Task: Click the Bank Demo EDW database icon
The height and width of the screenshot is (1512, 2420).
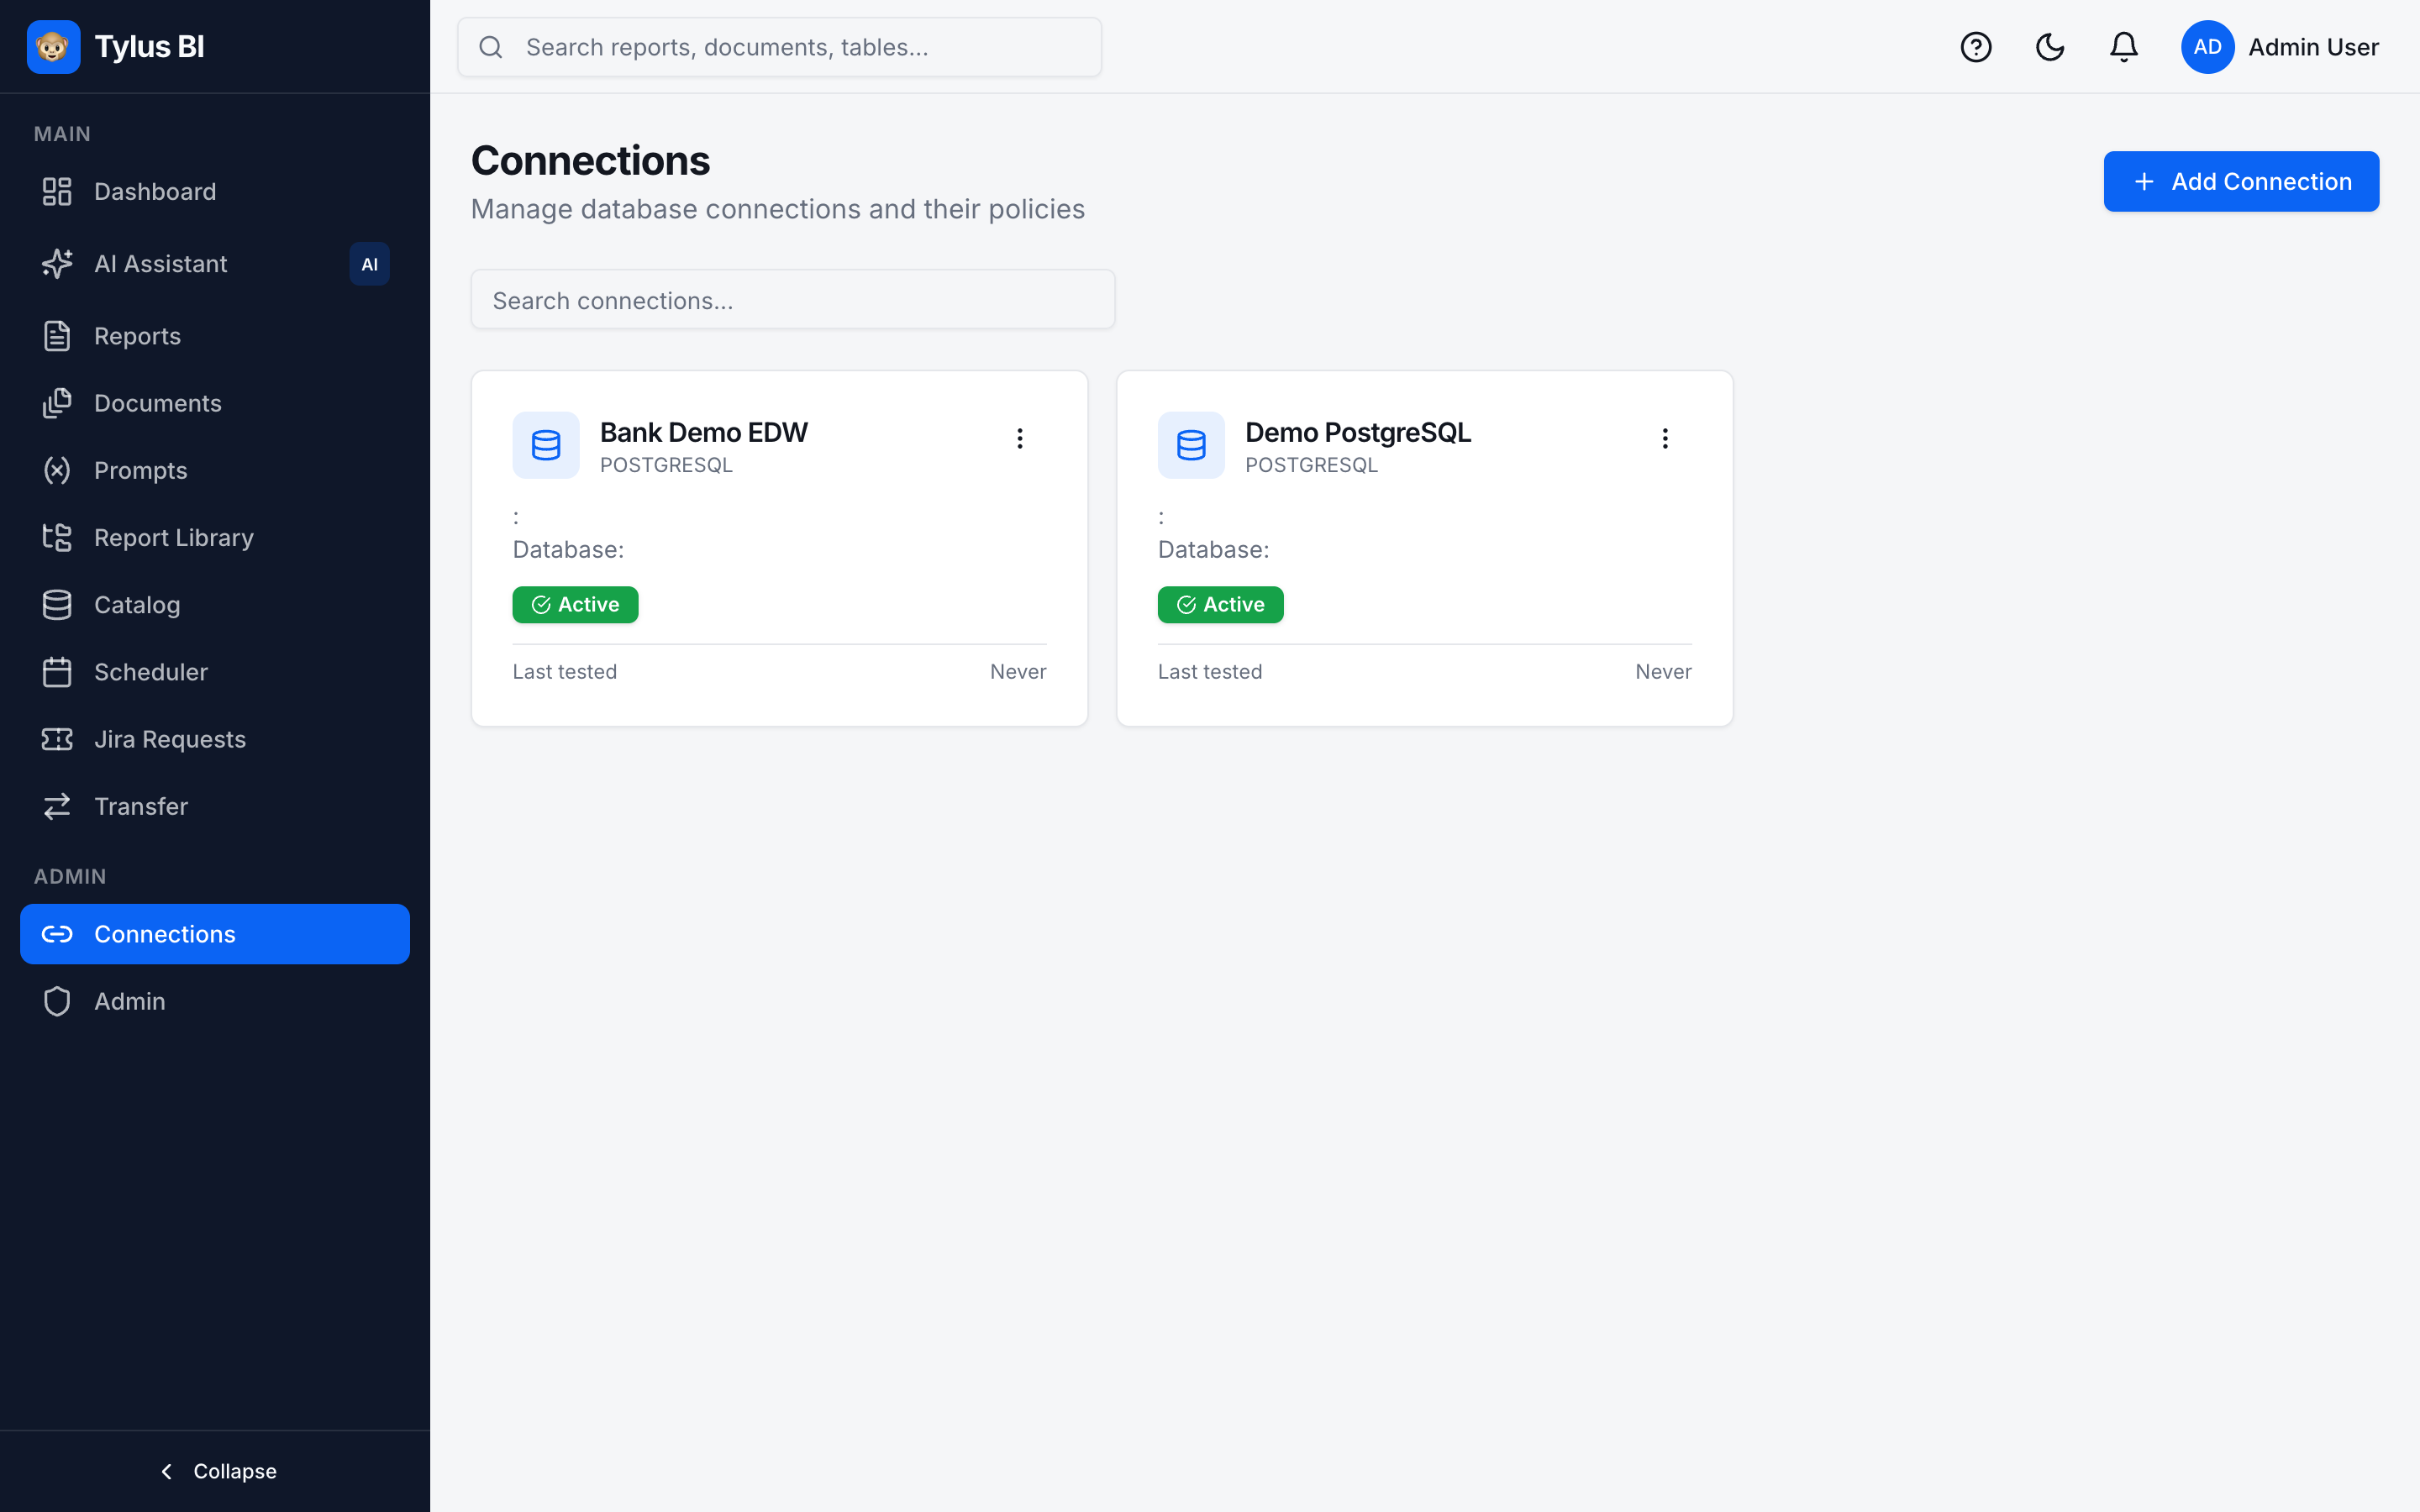Action: (x=546, y=445)
